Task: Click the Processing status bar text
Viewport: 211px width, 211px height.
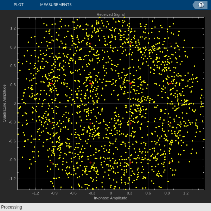Action: pyautogui.click(x=12, y=207)
